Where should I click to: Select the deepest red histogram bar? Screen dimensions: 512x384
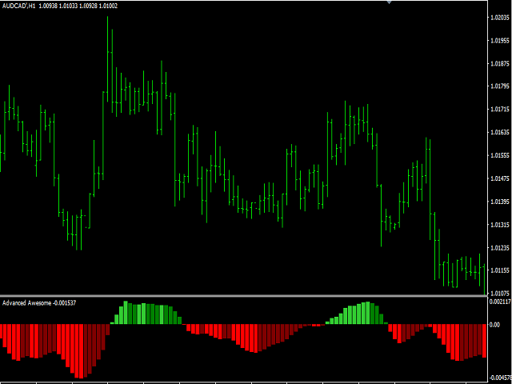tap(81, 351)
